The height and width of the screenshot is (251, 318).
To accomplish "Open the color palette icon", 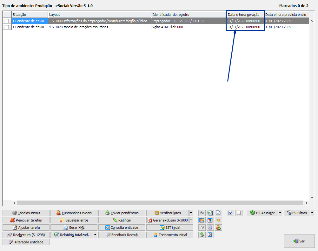I will [x=218, y=220].
